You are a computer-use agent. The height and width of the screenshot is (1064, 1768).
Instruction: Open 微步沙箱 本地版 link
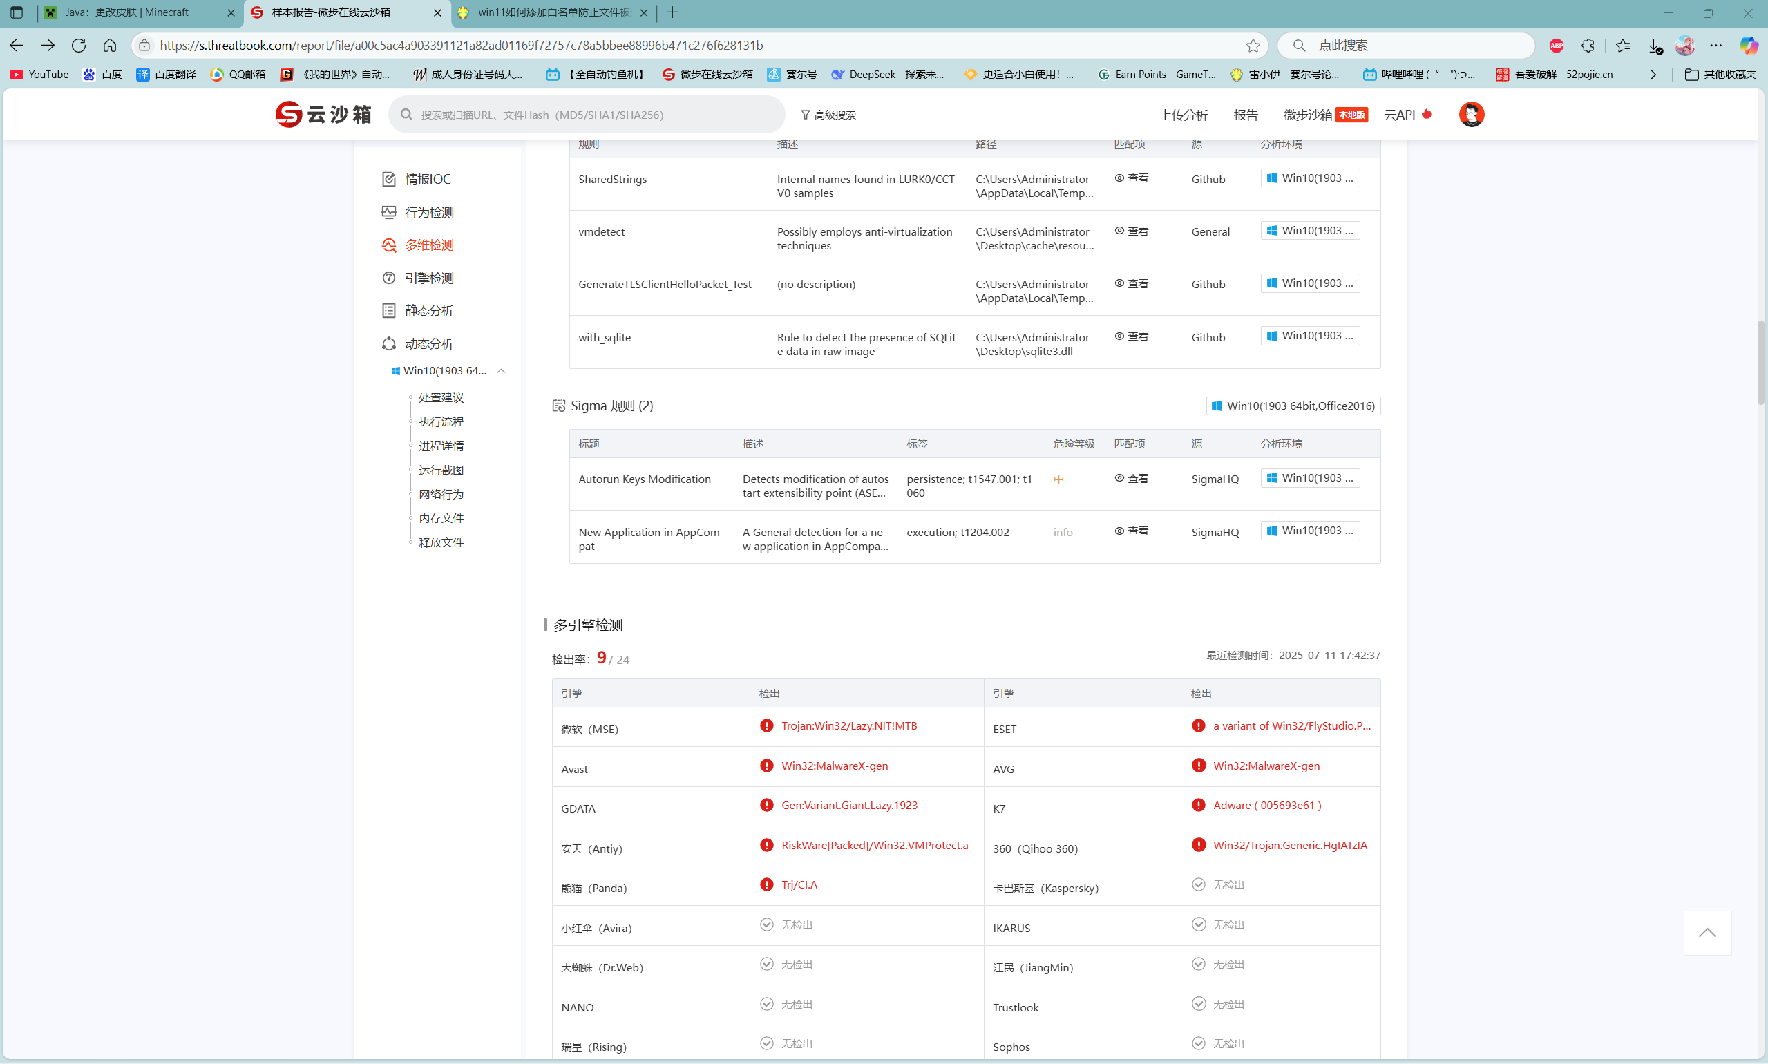pyautogui.click(x=1325, y=115)
